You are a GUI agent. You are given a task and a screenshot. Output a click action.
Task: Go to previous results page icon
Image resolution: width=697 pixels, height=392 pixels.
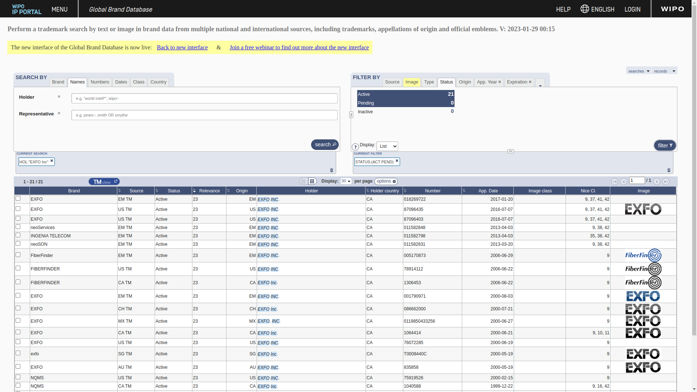624,181
